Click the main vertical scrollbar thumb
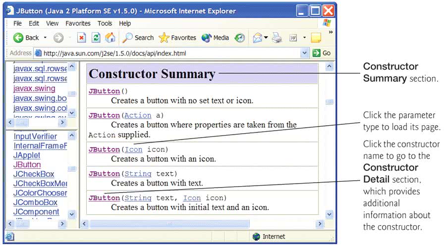 click(x=329, y=101)
